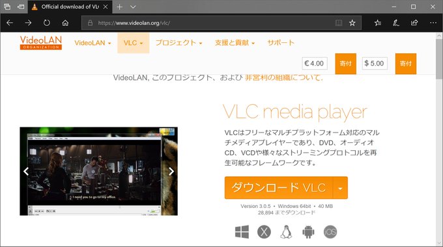Expand the VLC navigation menu
Screen dimensions: 443x247
pos(133,43)
